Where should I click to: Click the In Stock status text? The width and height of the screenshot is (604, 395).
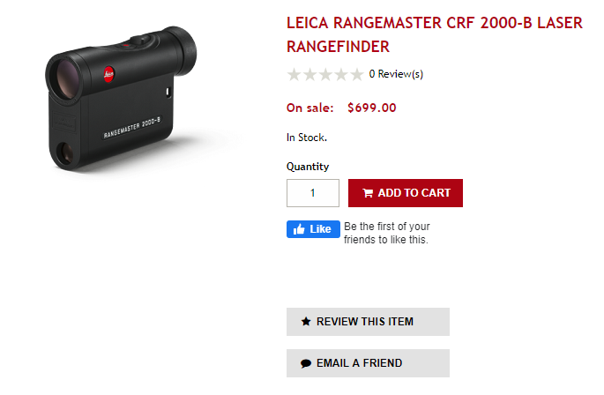[x=307, y=138]
